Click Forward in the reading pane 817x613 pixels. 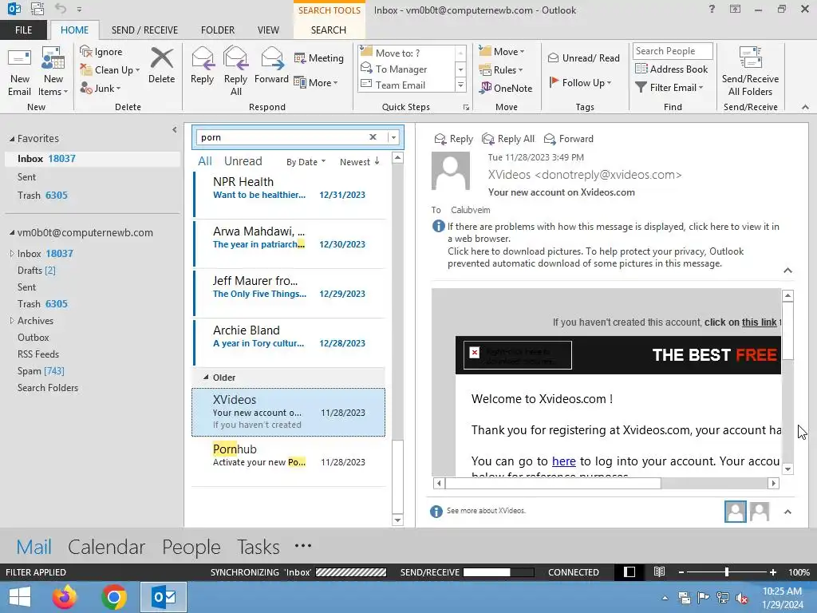pyautogui.click(x=568, y=139)
